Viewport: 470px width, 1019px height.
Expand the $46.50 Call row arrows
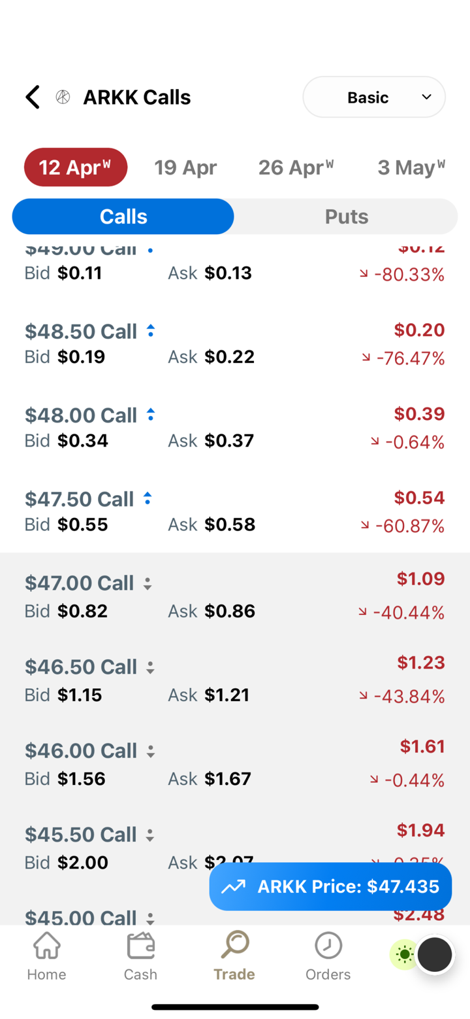(150, 667)
